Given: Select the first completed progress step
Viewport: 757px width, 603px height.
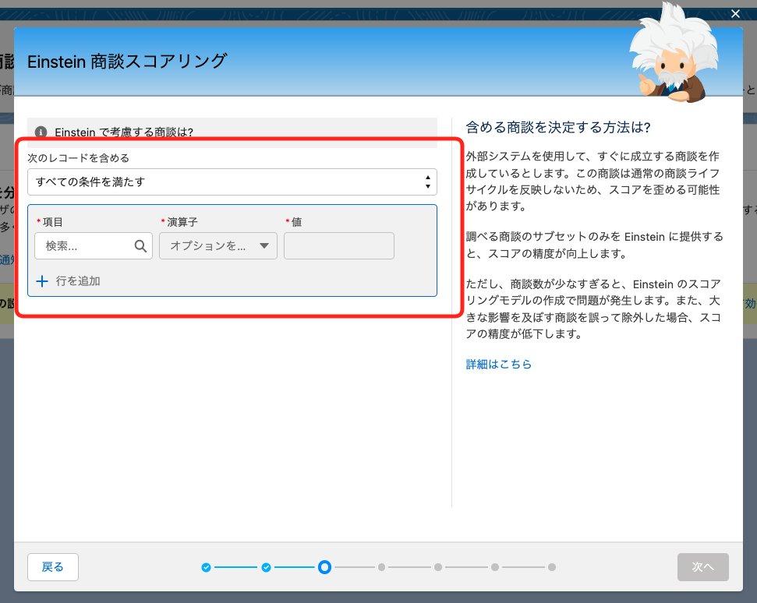Looking at the screenshot, I should [206, 567].
